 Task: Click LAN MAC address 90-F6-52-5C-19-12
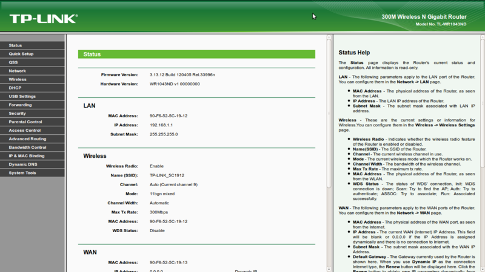pos(169,116)
